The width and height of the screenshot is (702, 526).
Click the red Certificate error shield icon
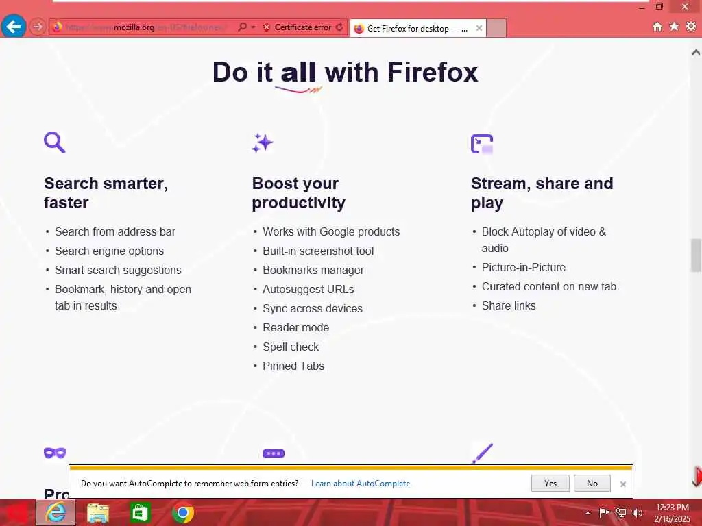point(267,27)
